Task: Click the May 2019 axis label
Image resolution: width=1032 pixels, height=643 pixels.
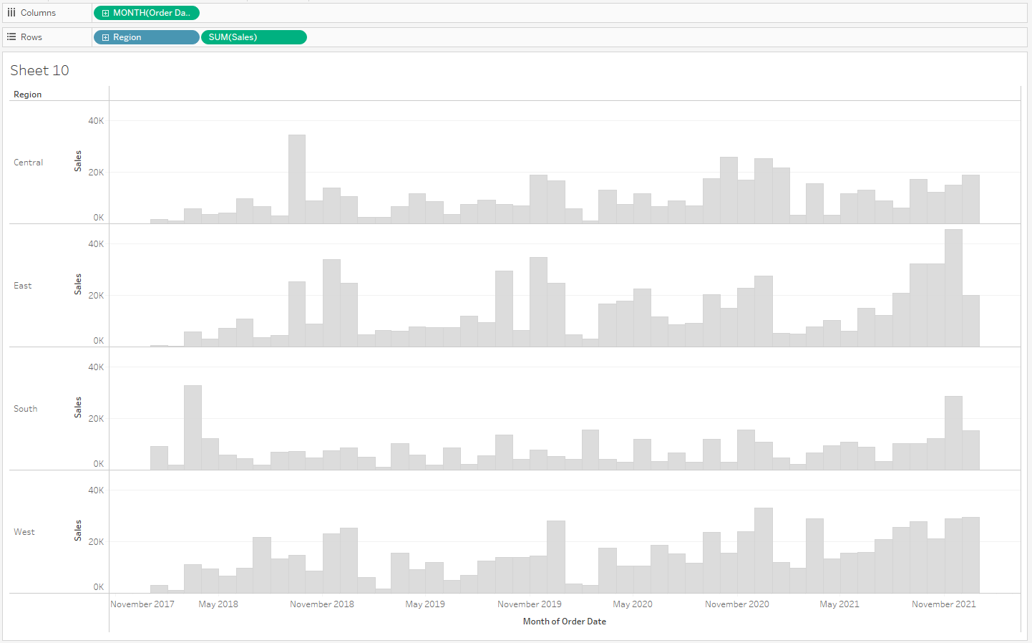Action: point(425,604)
